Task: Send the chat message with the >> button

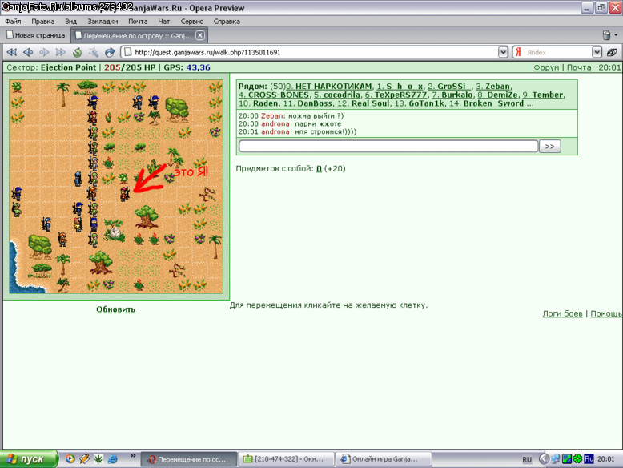Action: [x=549, y=147]
